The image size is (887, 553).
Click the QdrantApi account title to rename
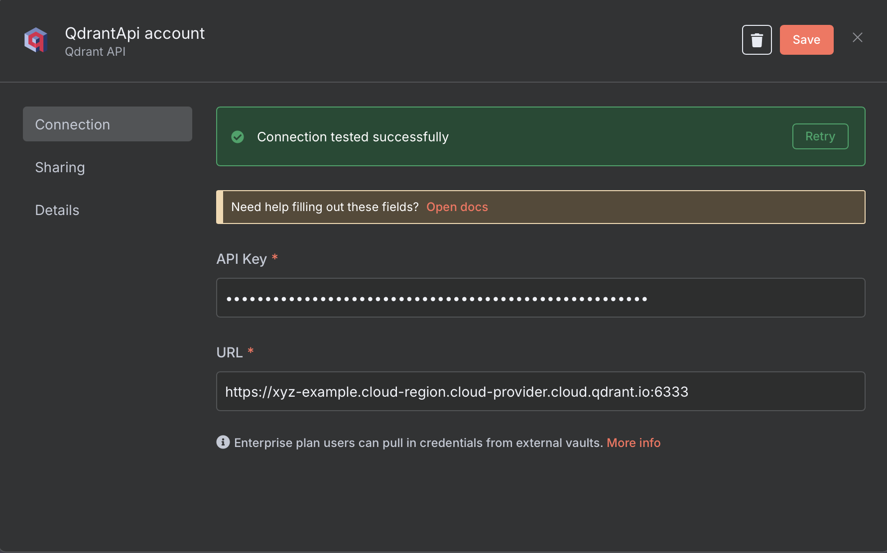coord(134,33)
